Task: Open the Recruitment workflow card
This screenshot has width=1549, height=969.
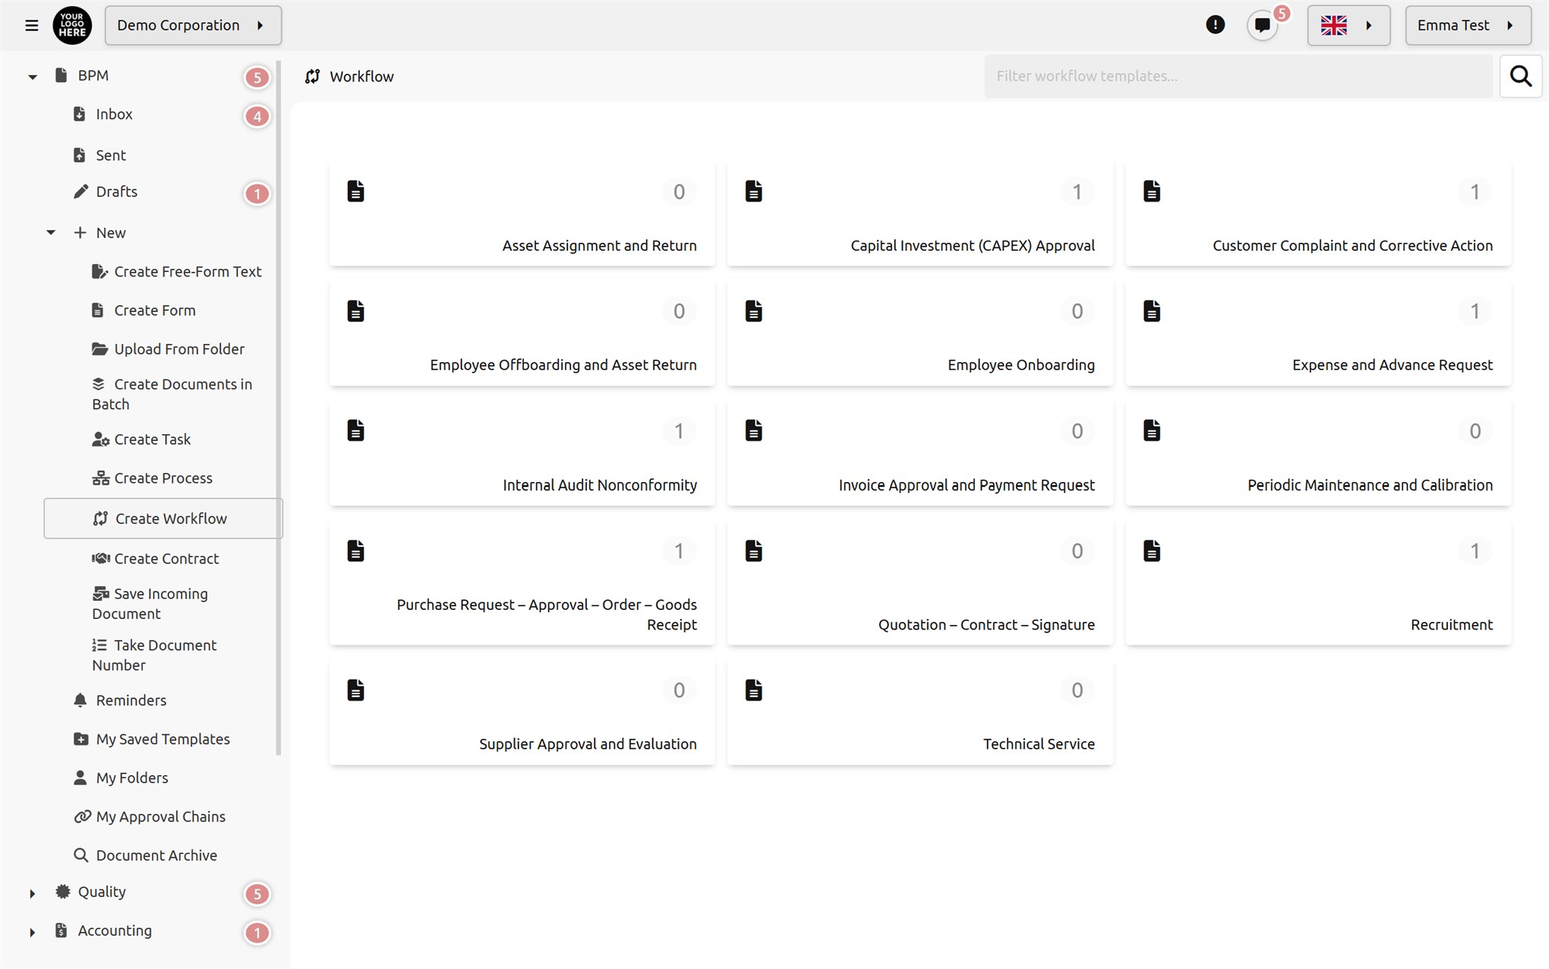Action: [x=1317, y=583]
